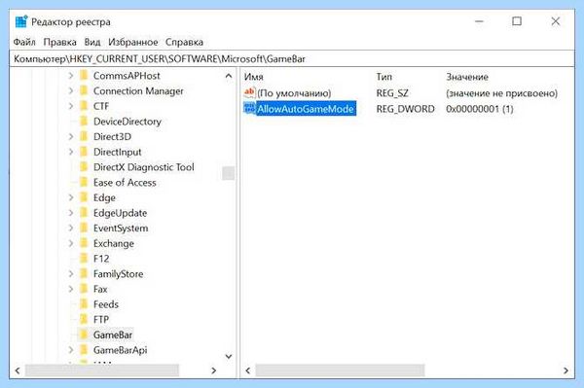The width and height of the screenshot is (584, 388).
Task: Click the FamilyStore folder icon
Action: tap(84, 274)
